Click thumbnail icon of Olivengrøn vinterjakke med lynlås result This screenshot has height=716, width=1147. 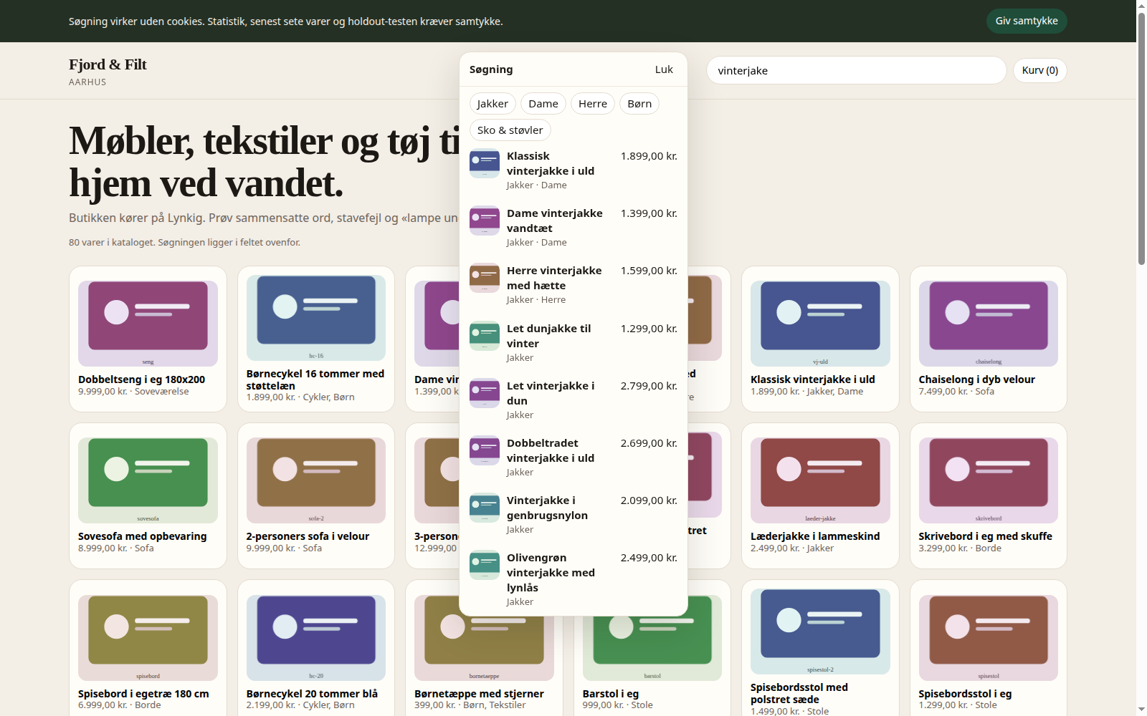(485, 565)
